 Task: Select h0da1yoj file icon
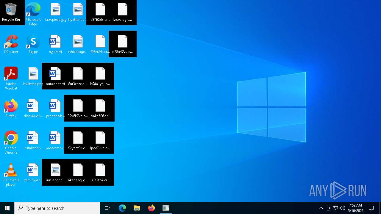pyautogui.click(x=100, y=77)
